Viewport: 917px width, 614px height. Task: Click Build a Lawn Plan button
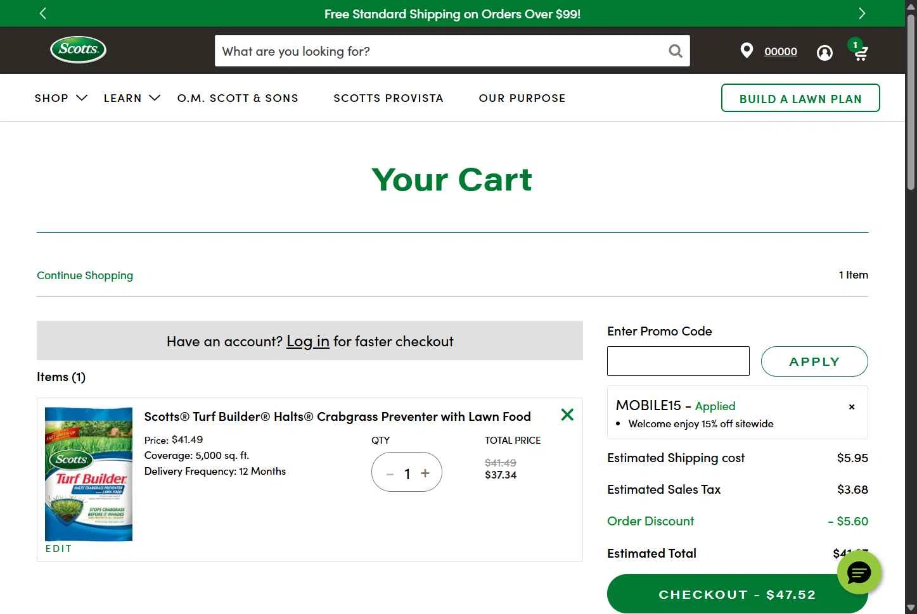800,98
